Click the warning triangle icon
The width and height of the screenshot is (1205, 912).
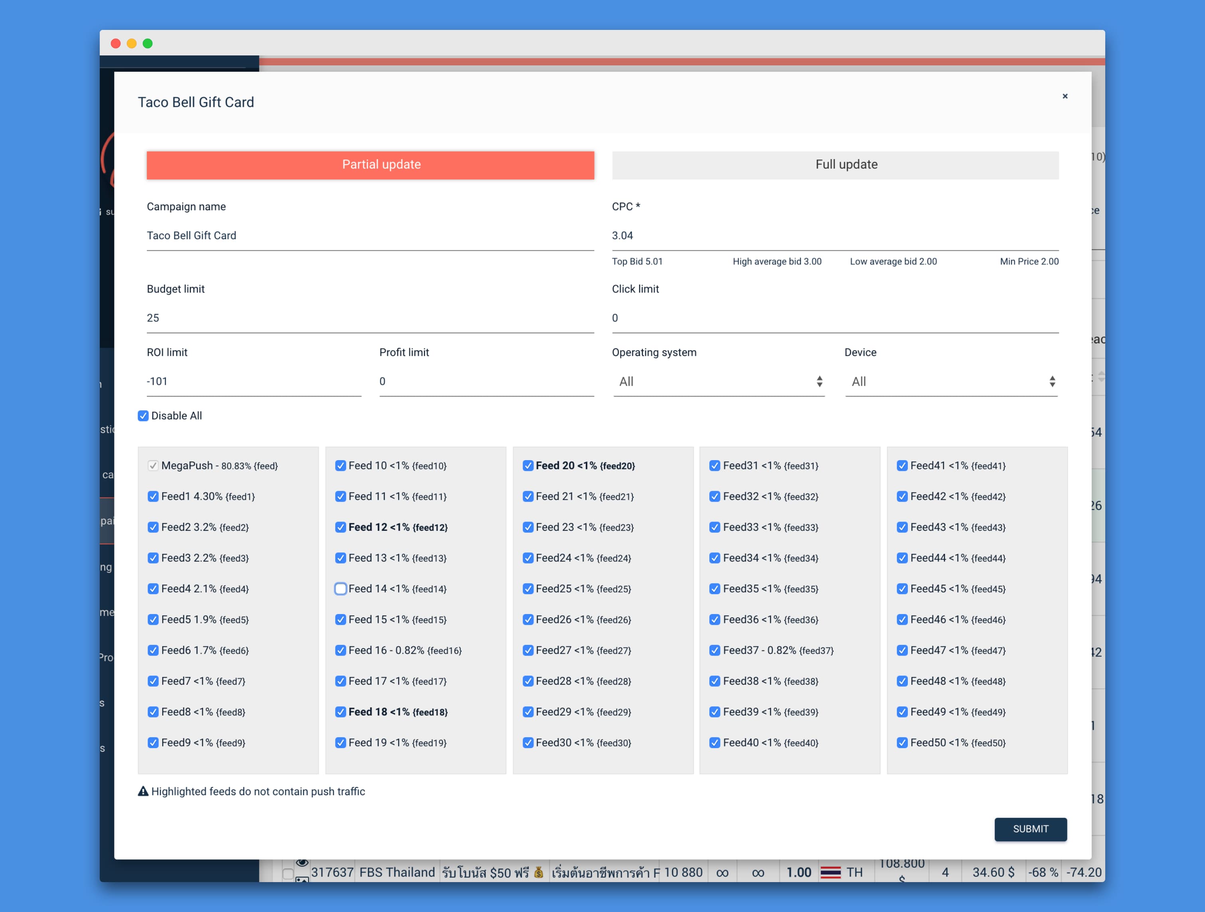pyautogui.click(x=143, y=791)
